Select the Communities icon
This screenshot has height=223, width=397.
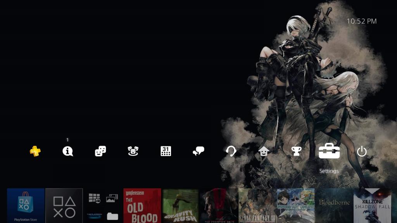(x=133, y=151)
